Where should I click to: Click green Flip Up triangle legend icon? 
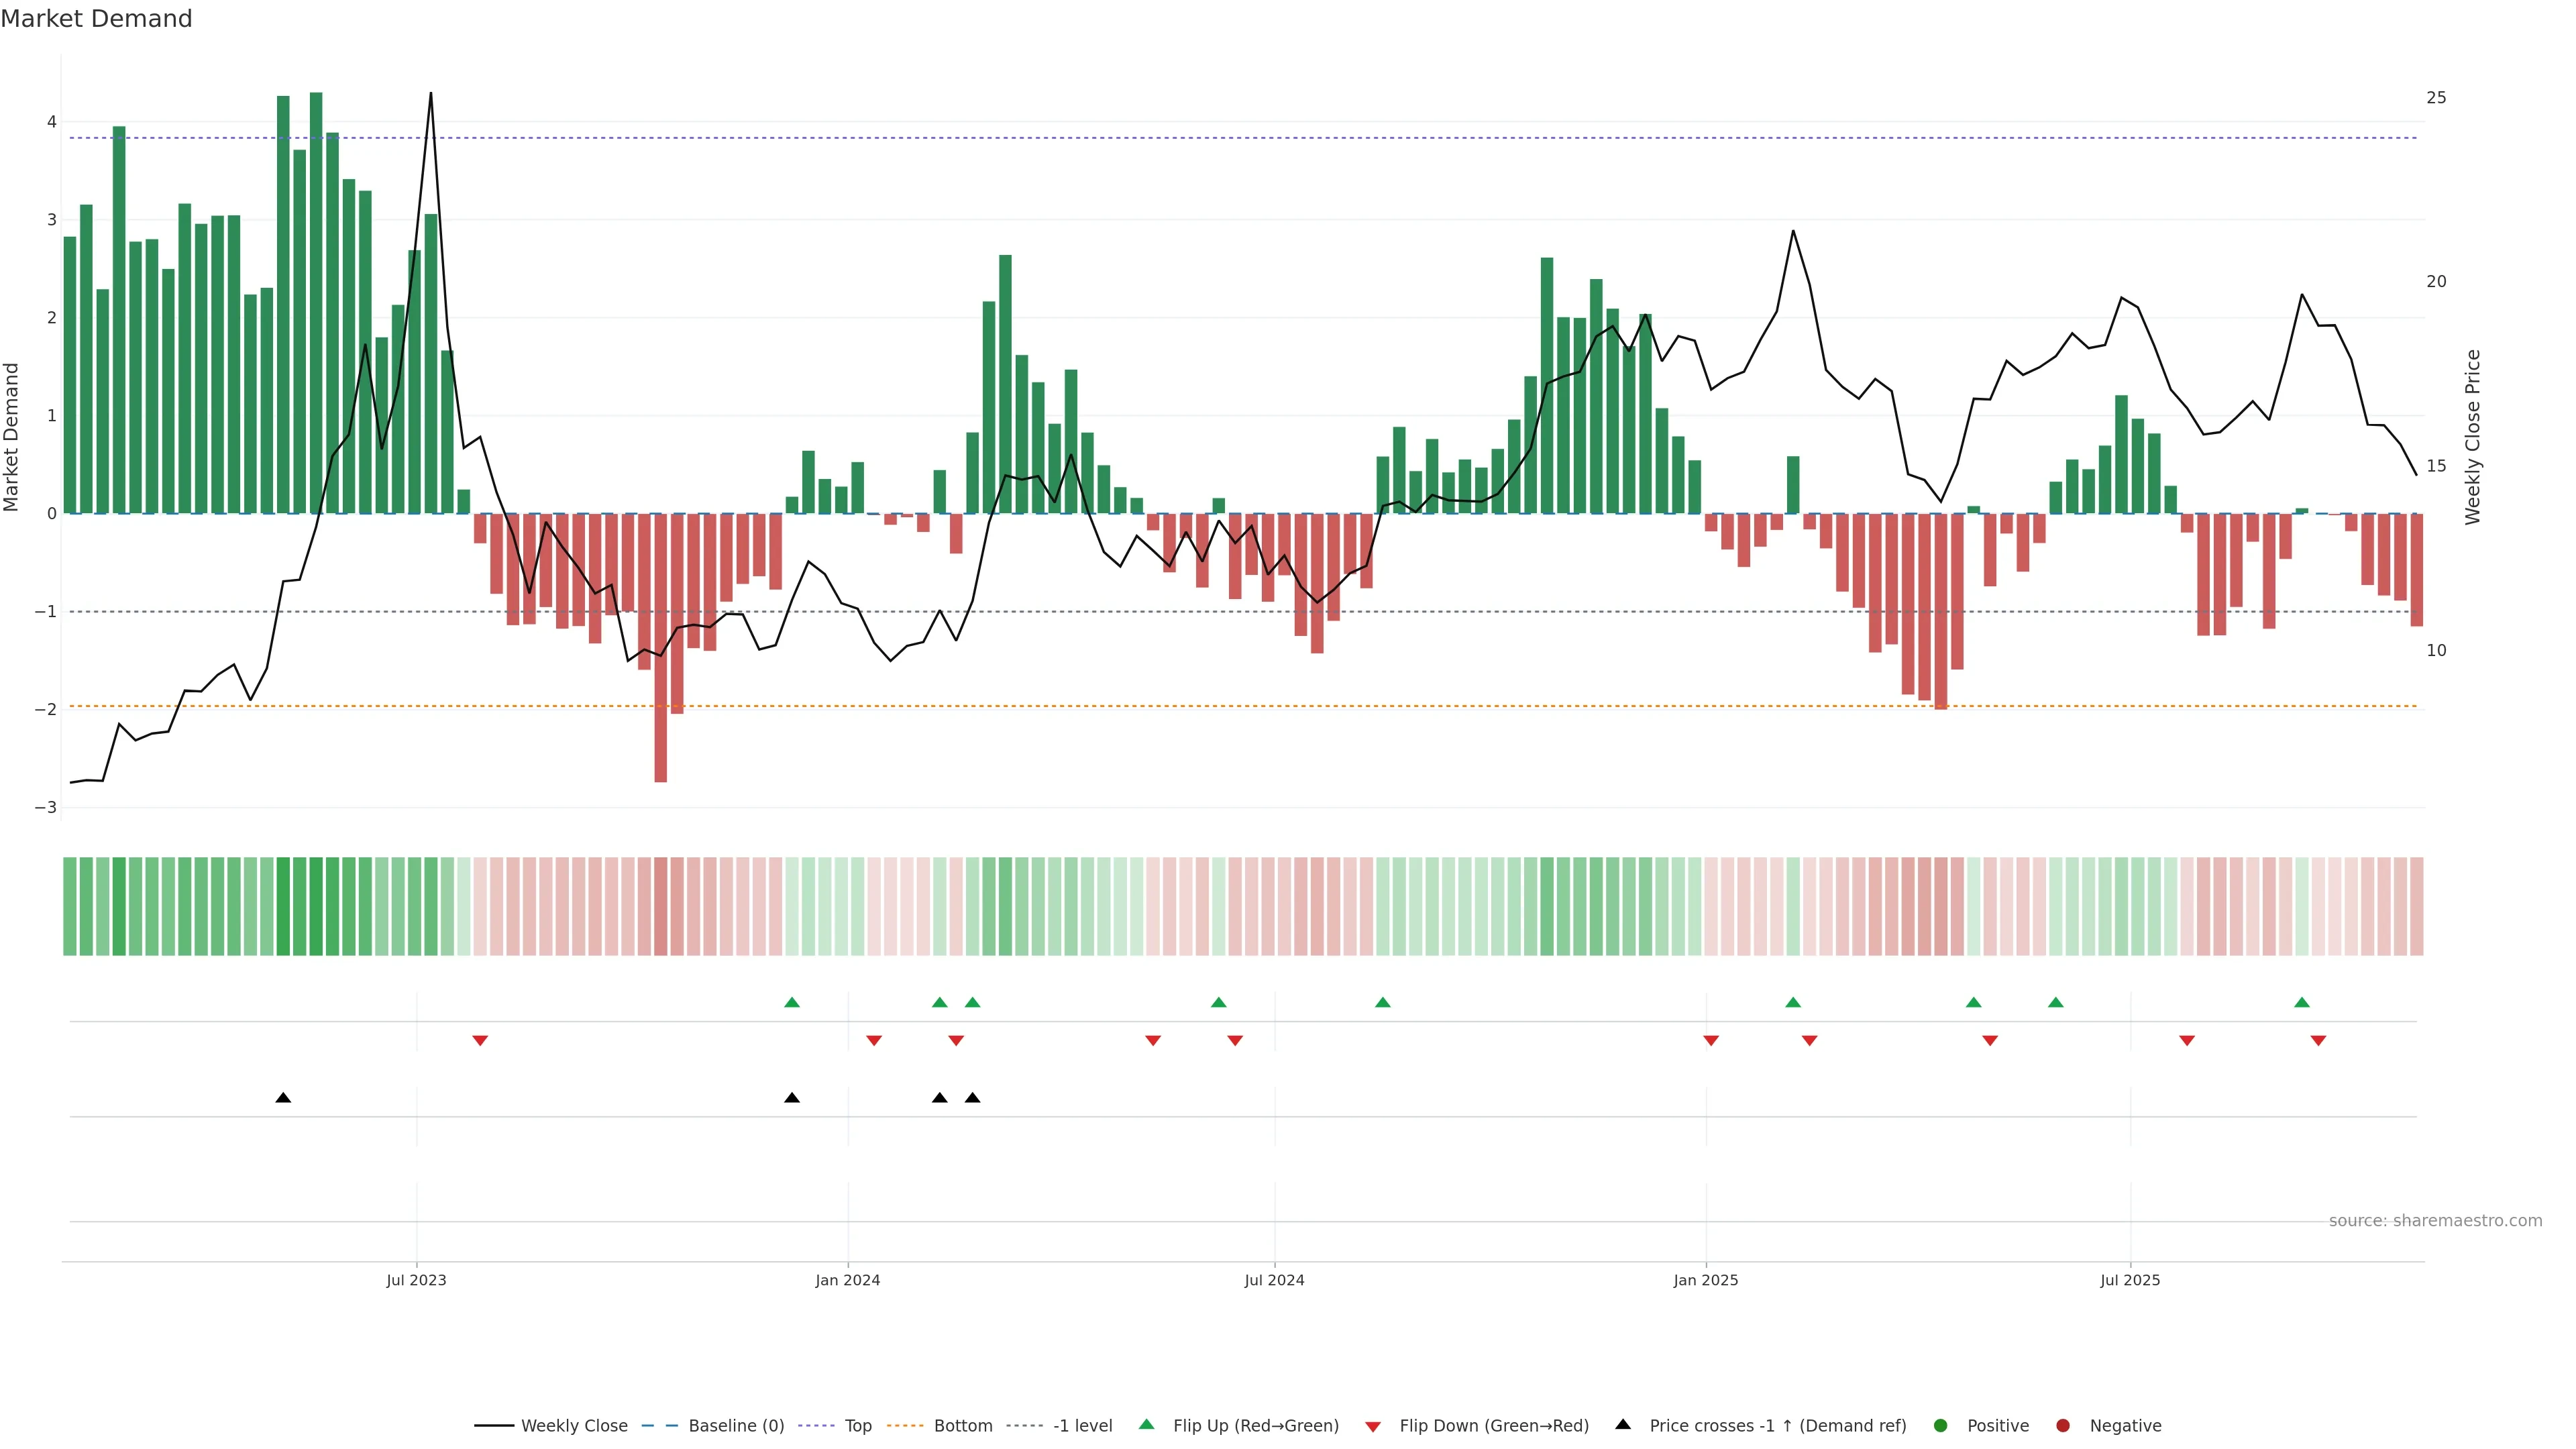point(1147,1424)
